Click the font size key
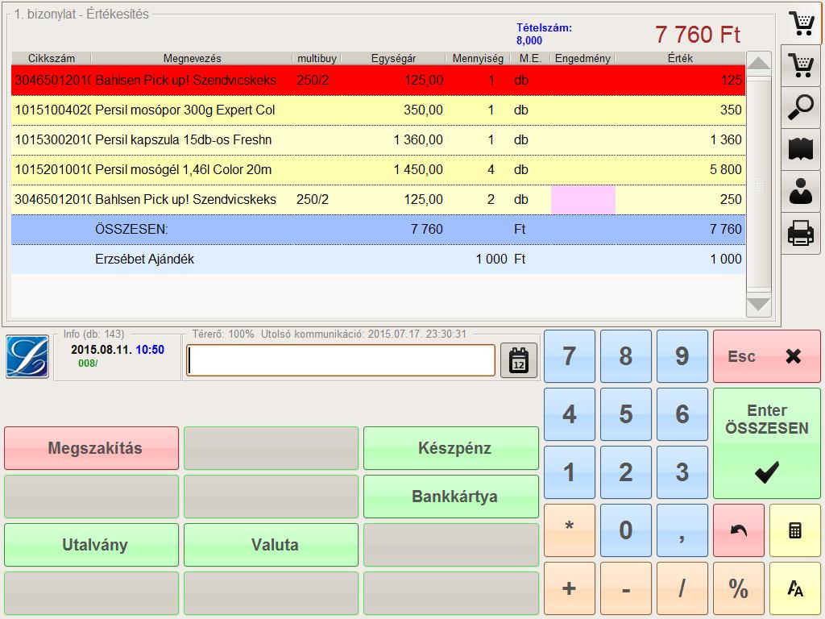The image size is (825, 619). click(795, 588)
